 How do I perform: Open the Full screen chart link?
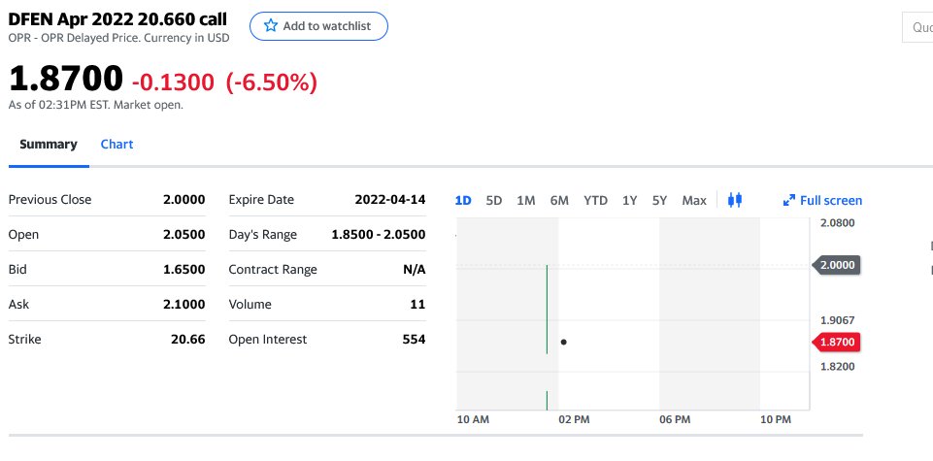[x=823, y=201]
